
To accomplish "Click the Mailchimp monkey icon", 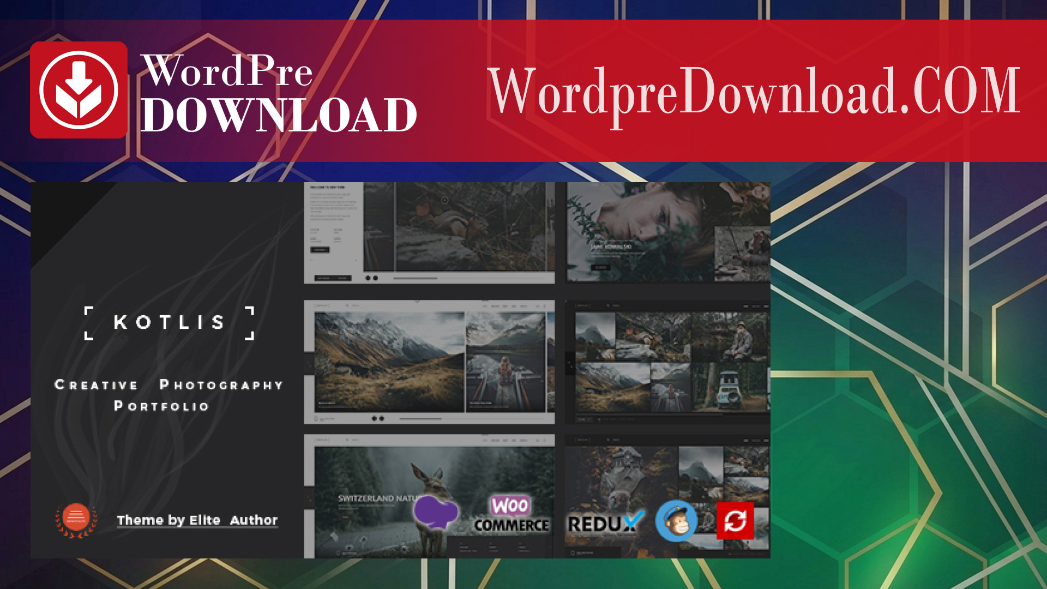I will click(676, 521).
